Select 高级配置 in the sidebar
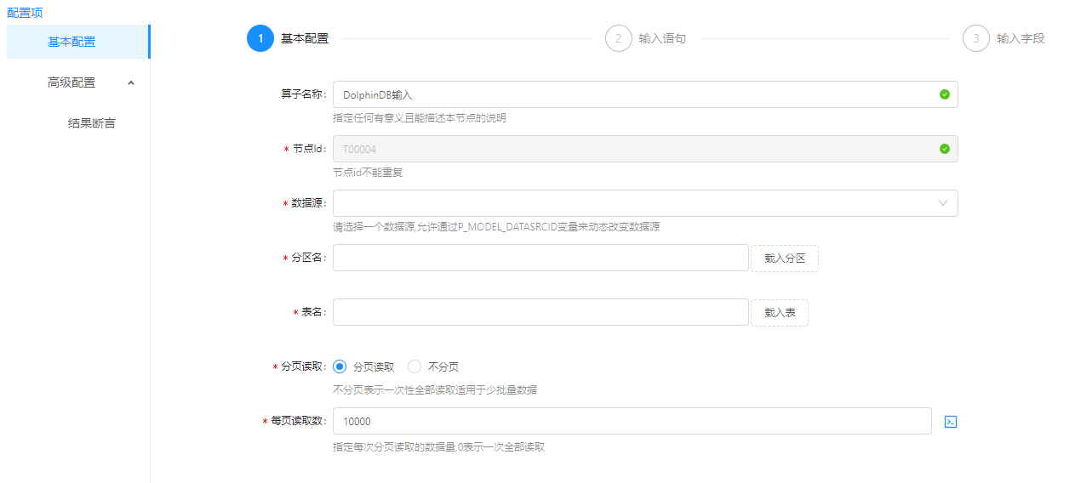The image size is (1075, 483). 71,82
